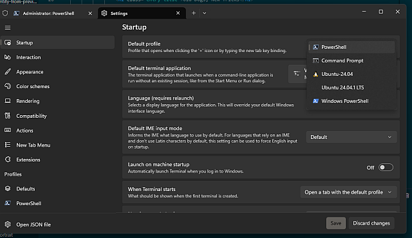
Task: Click the Settings tab gear icon
Action: 104,13
